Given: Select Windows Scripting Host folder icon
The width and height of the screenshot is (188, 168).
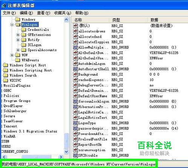Looking at the screenshot, I should click(5, 70).
